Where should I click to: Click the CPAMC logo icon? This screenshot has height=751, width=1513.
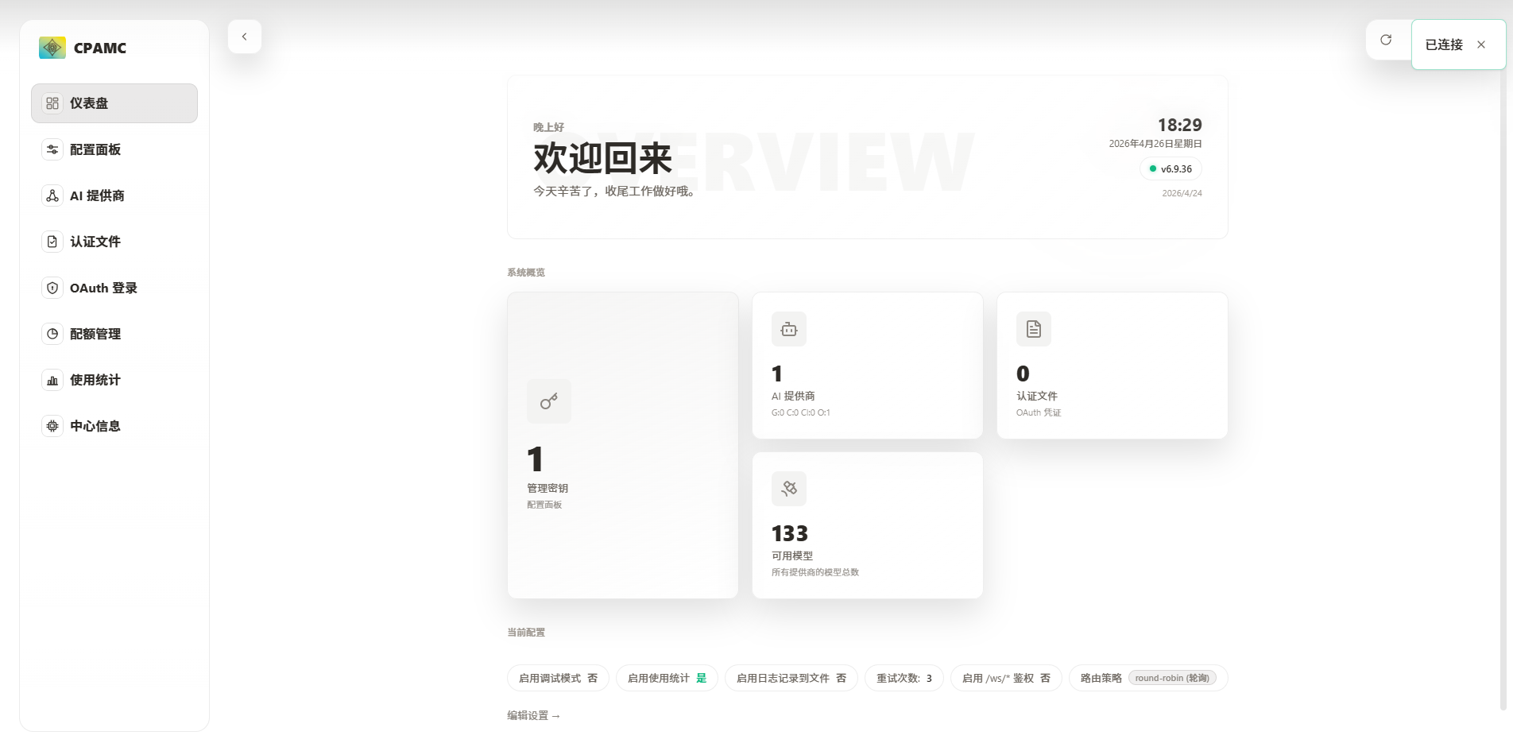pyautogui.click(x=52, y=48)
